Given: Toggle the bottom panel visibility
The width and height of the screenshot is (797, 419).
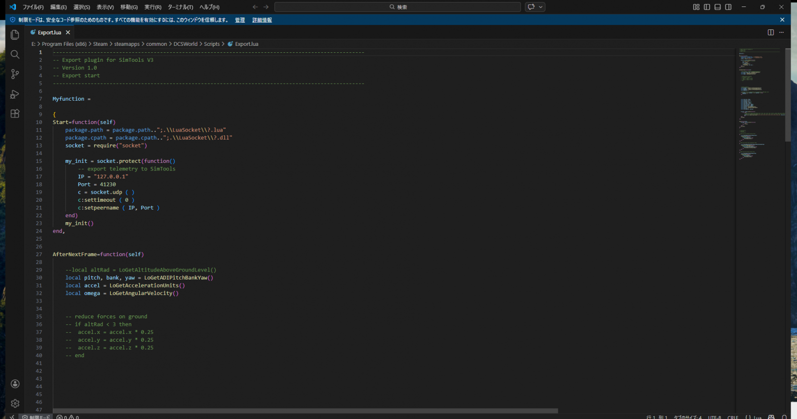Looking at the screenshot, I should (717, 7).
